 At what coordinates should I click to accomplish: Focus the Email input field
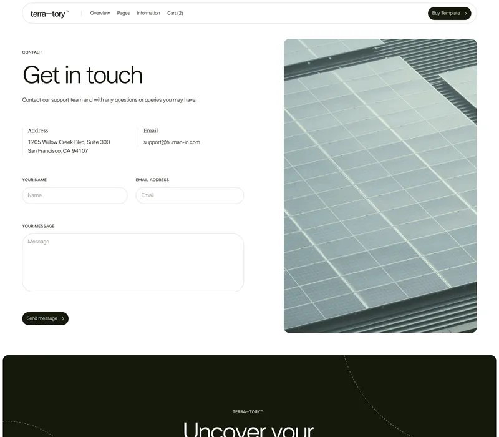click(190, 195)
